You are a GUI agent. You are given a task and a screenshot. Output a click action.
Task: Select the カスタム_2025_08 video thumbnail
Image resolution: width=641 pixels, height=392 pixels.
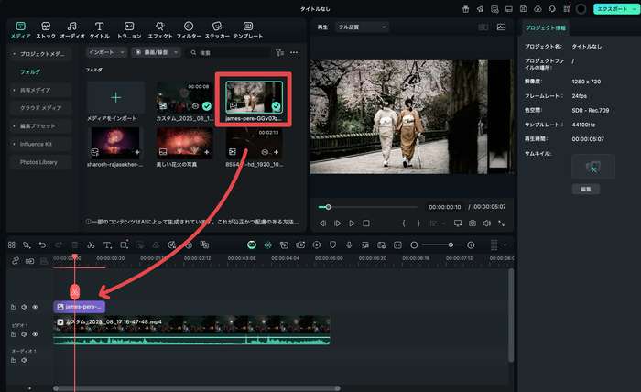[x=184, y=97]
